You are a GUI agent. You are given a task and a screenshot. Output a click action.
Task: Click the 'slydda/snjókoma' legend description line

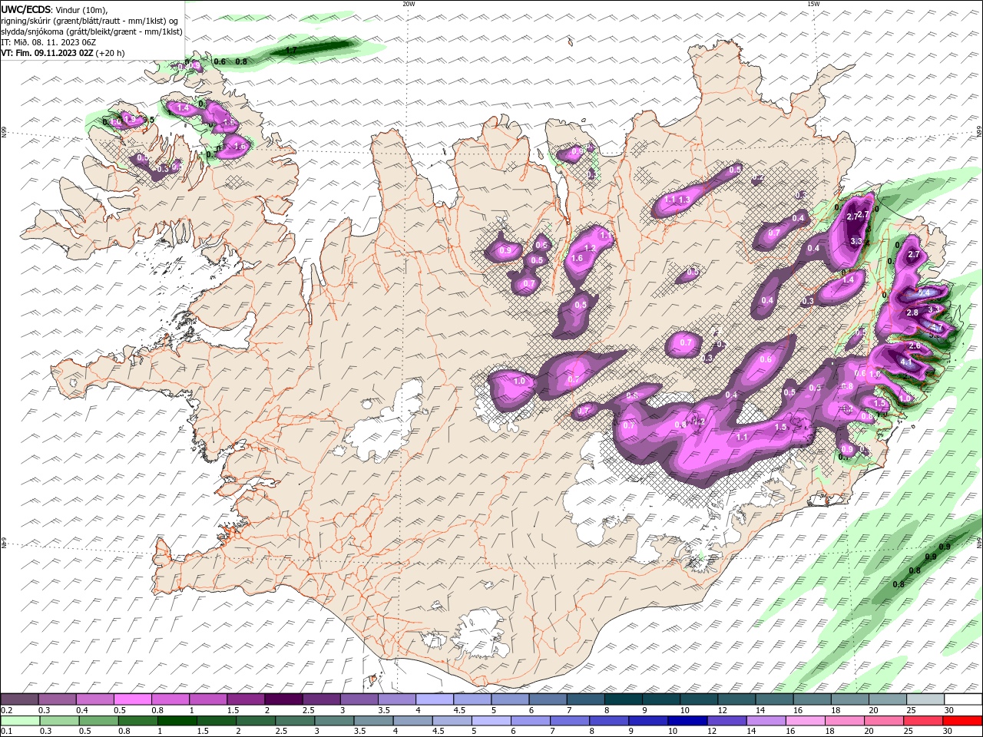(x=92, y=31)
